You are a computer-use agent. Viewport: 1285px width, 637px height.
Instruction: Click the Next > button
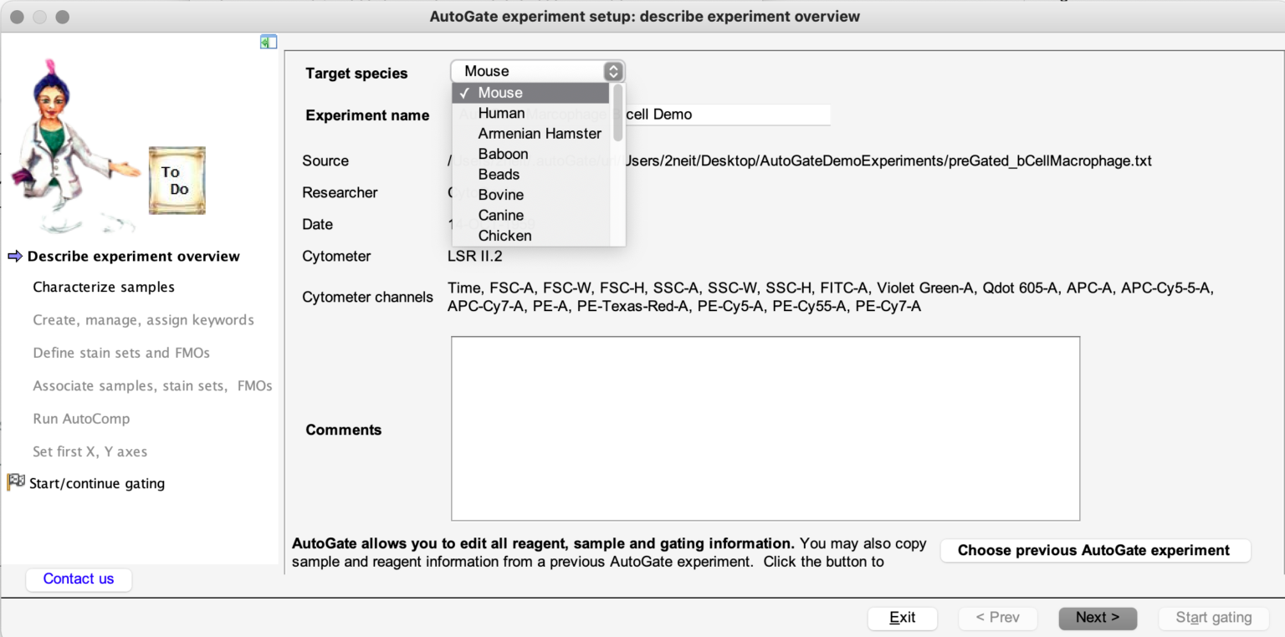[x=1098, y=618]
